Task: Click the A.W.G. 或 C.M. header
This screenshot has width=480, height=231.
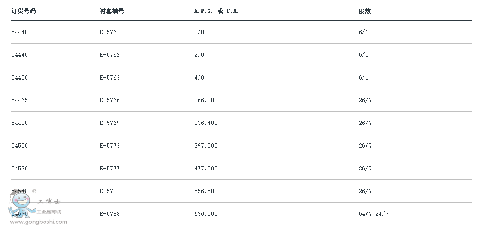Action: [x=217, y=11]
